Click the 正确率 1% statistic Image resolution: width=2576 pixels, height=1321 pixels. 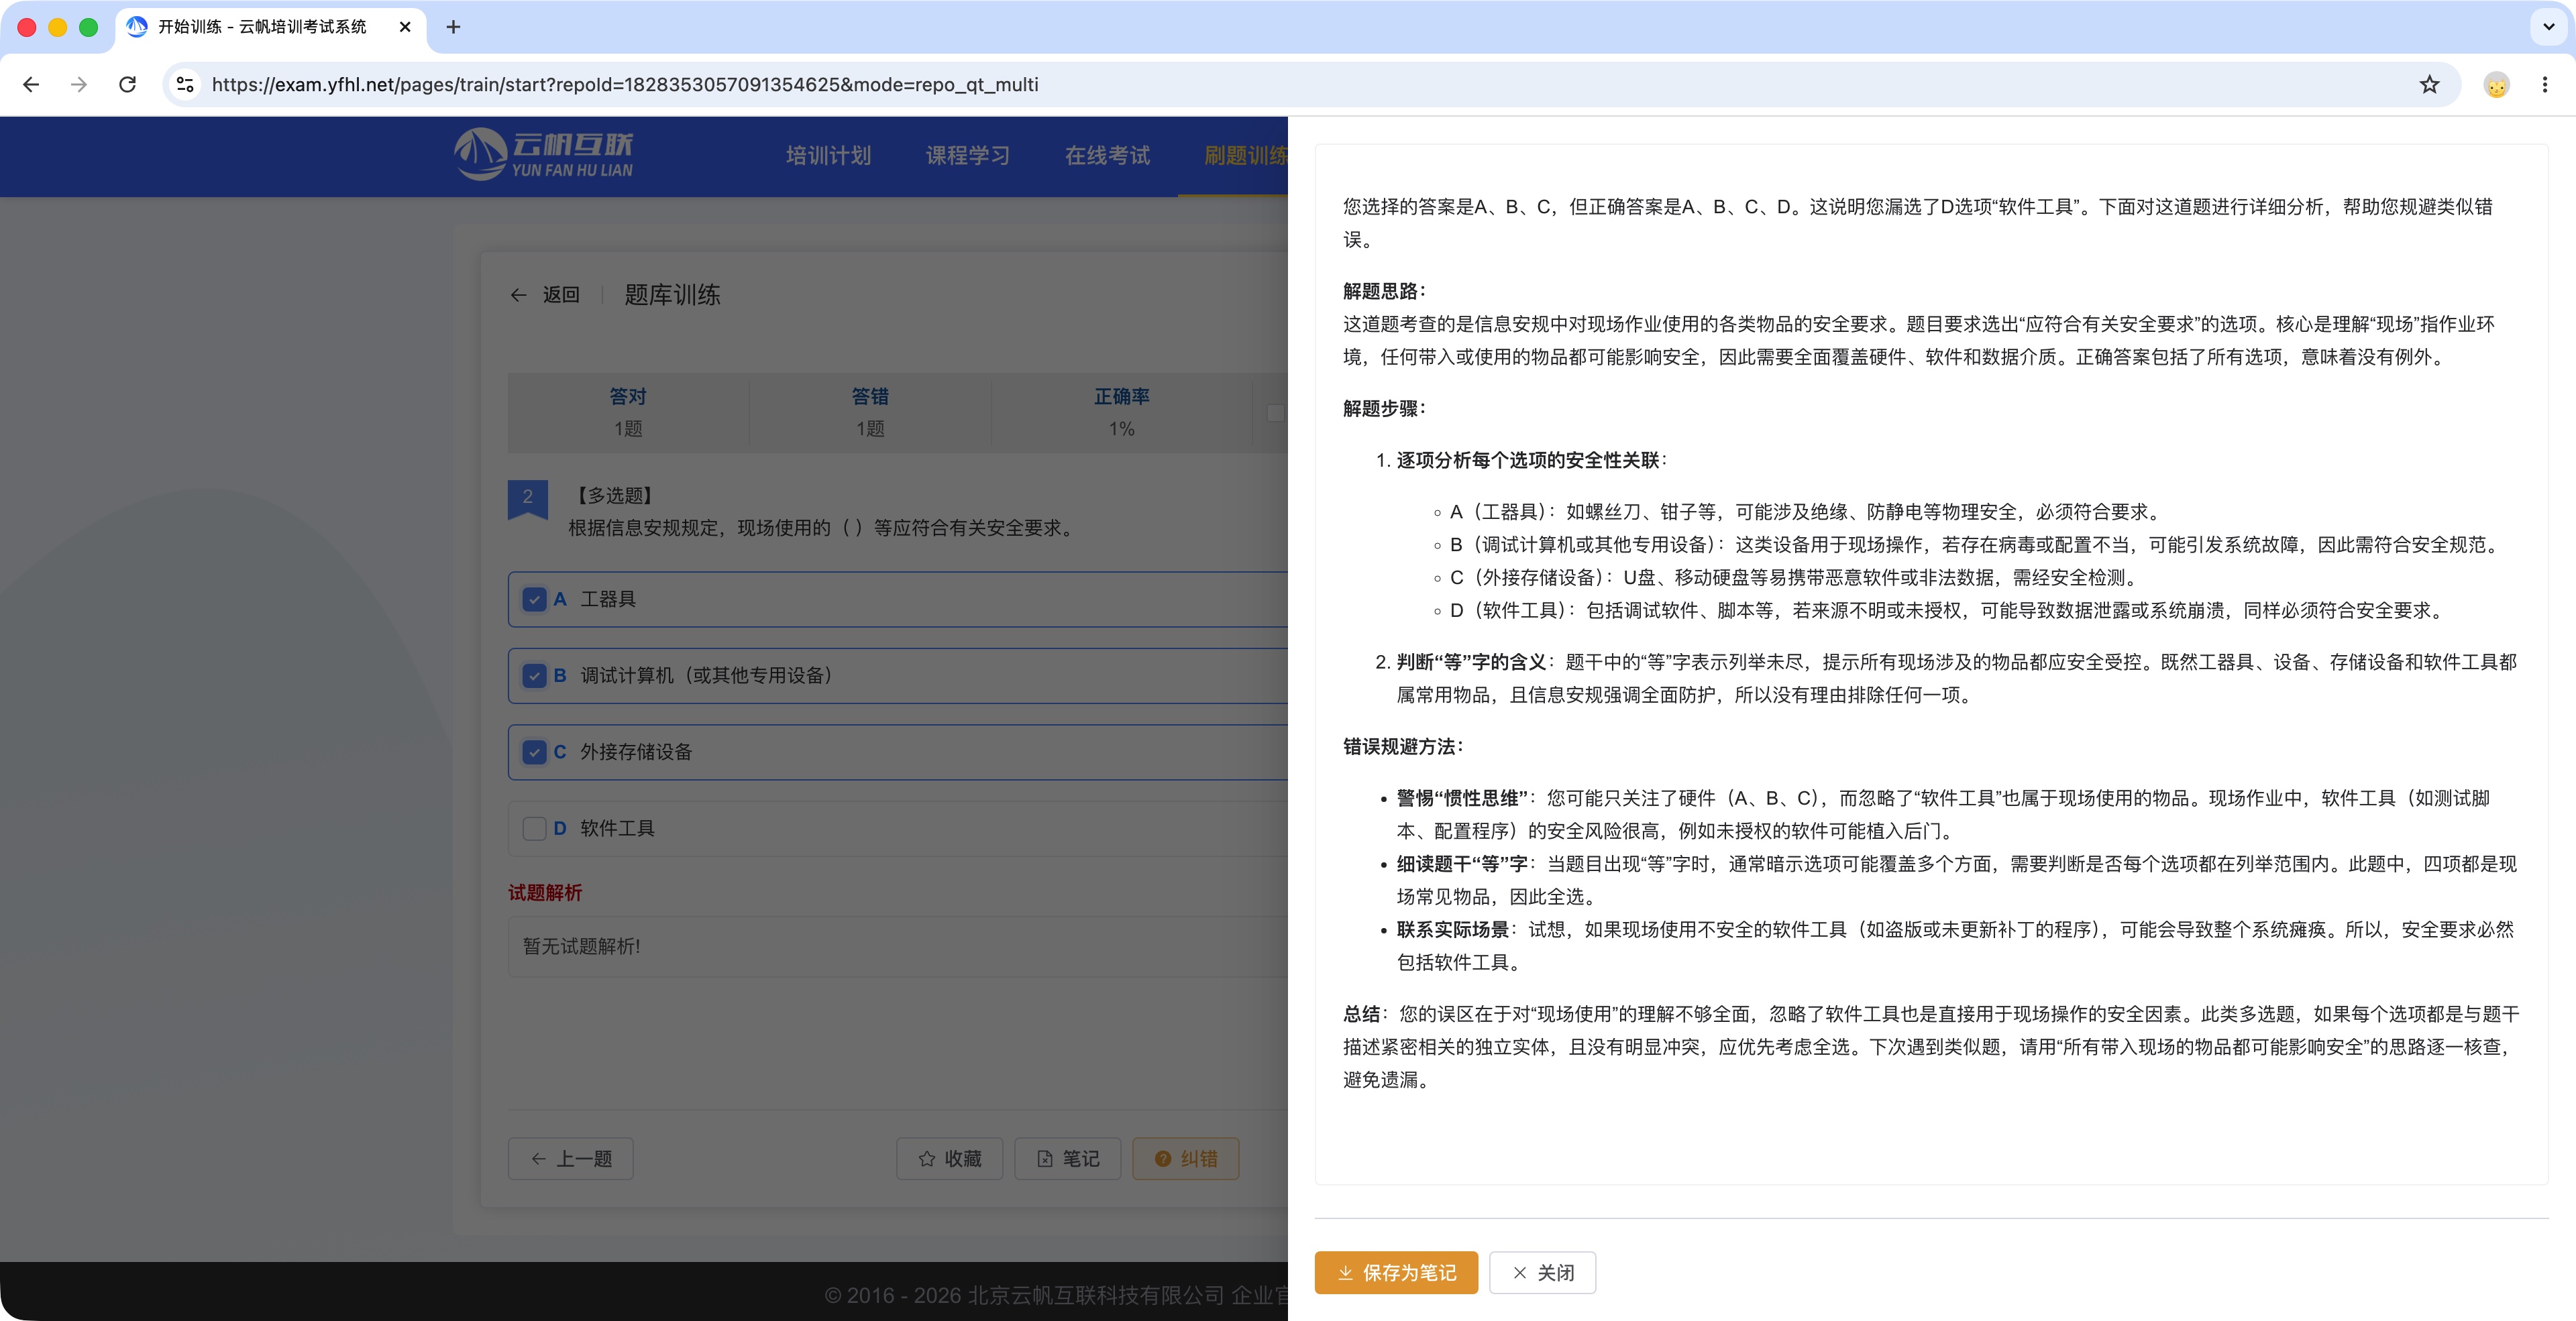1121,412
